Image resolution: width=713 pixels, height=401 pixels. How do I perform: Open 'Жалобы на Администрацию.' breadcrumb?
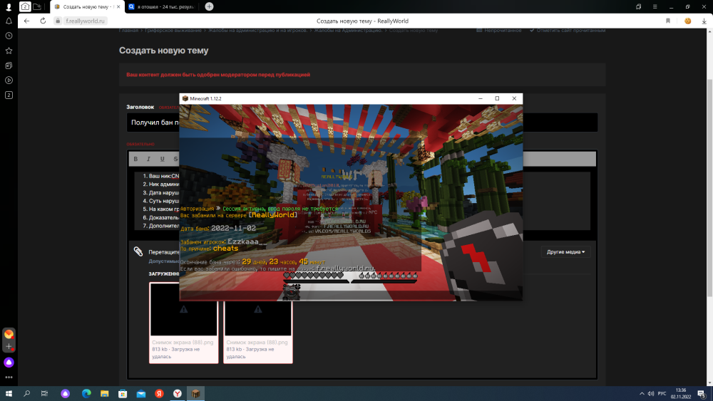point(349,31)
